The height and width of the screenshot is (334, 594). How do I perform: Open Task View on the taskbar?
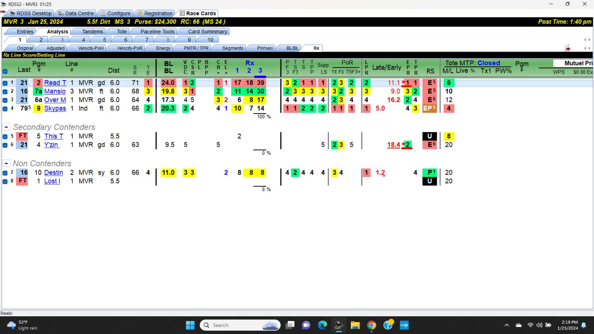290,325
